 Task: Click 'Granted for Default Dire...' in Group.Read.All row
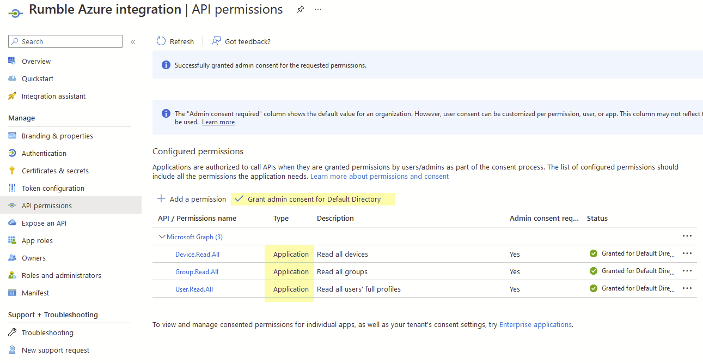pyautogui.click(x=638, y=271)
